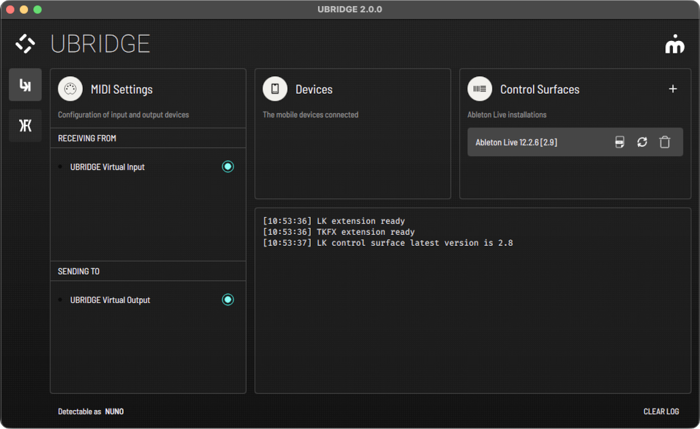Viewport: 700px width, 429px height.
Task: Click the NUNO detectable name
Action: (x=114, y=411)
